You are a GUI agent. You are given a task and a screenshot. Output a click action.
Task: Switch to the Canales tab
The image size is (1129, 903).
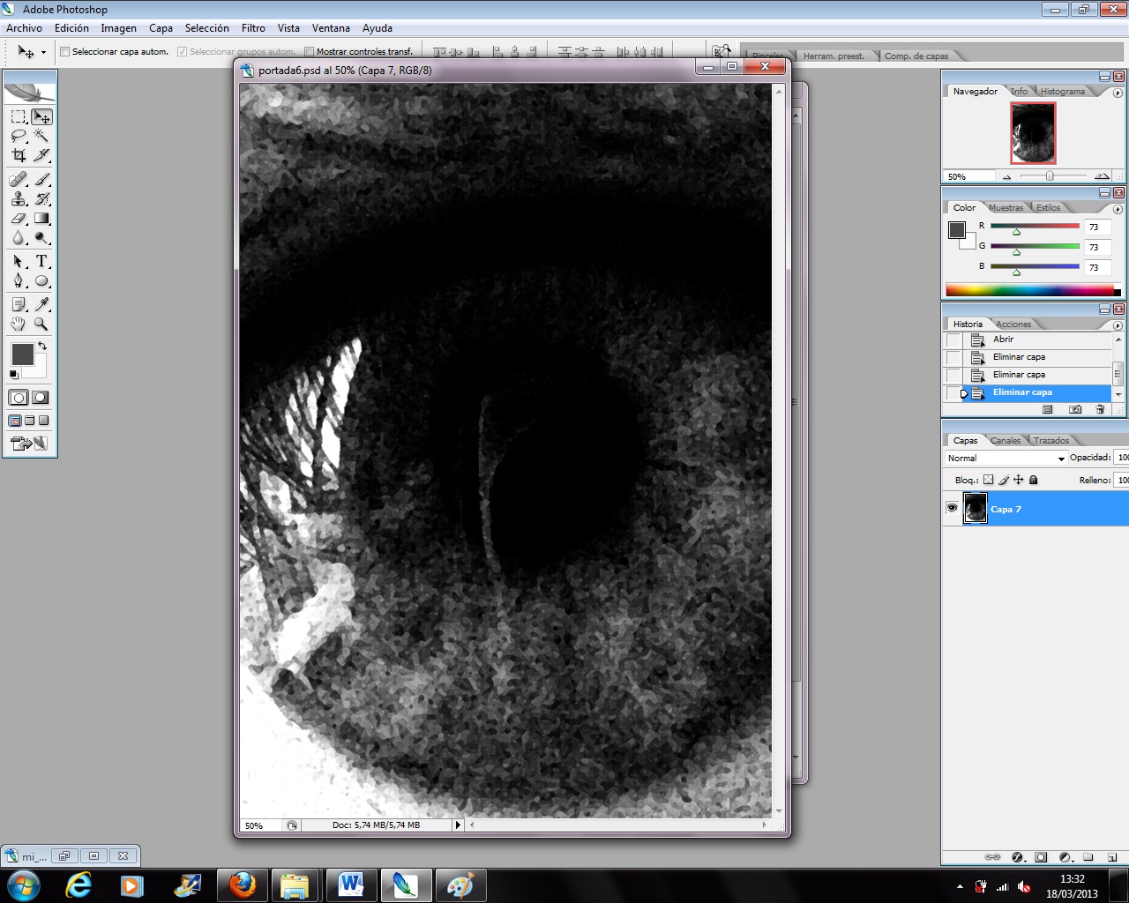pos(1005,440)
